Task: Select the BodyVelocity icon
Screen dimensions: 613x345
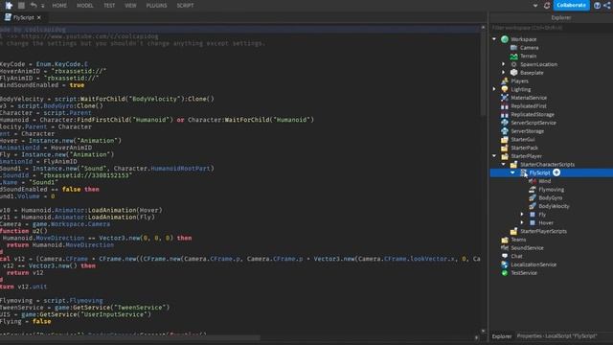Action: point(533,206)
